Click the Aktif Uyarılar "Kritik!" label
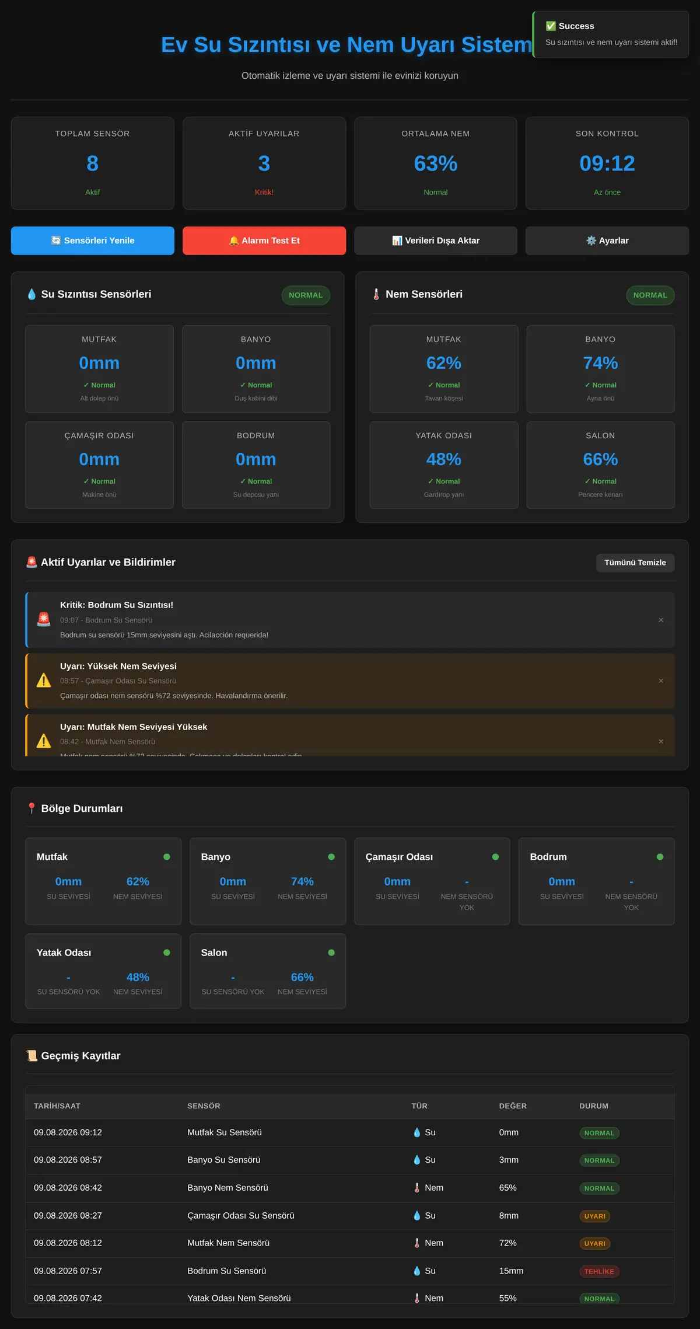This screenshot has height=1329, width=700. 264,192
